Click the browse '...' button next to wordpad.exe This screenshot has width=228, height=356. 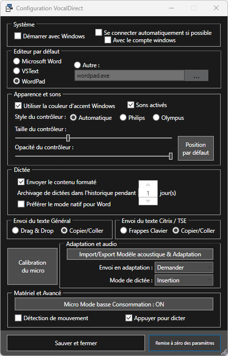[196, 76]
